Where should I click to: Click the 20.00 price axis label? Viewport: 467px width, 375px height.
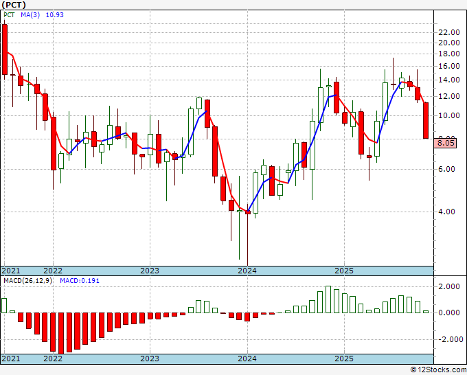pos(449,43)
